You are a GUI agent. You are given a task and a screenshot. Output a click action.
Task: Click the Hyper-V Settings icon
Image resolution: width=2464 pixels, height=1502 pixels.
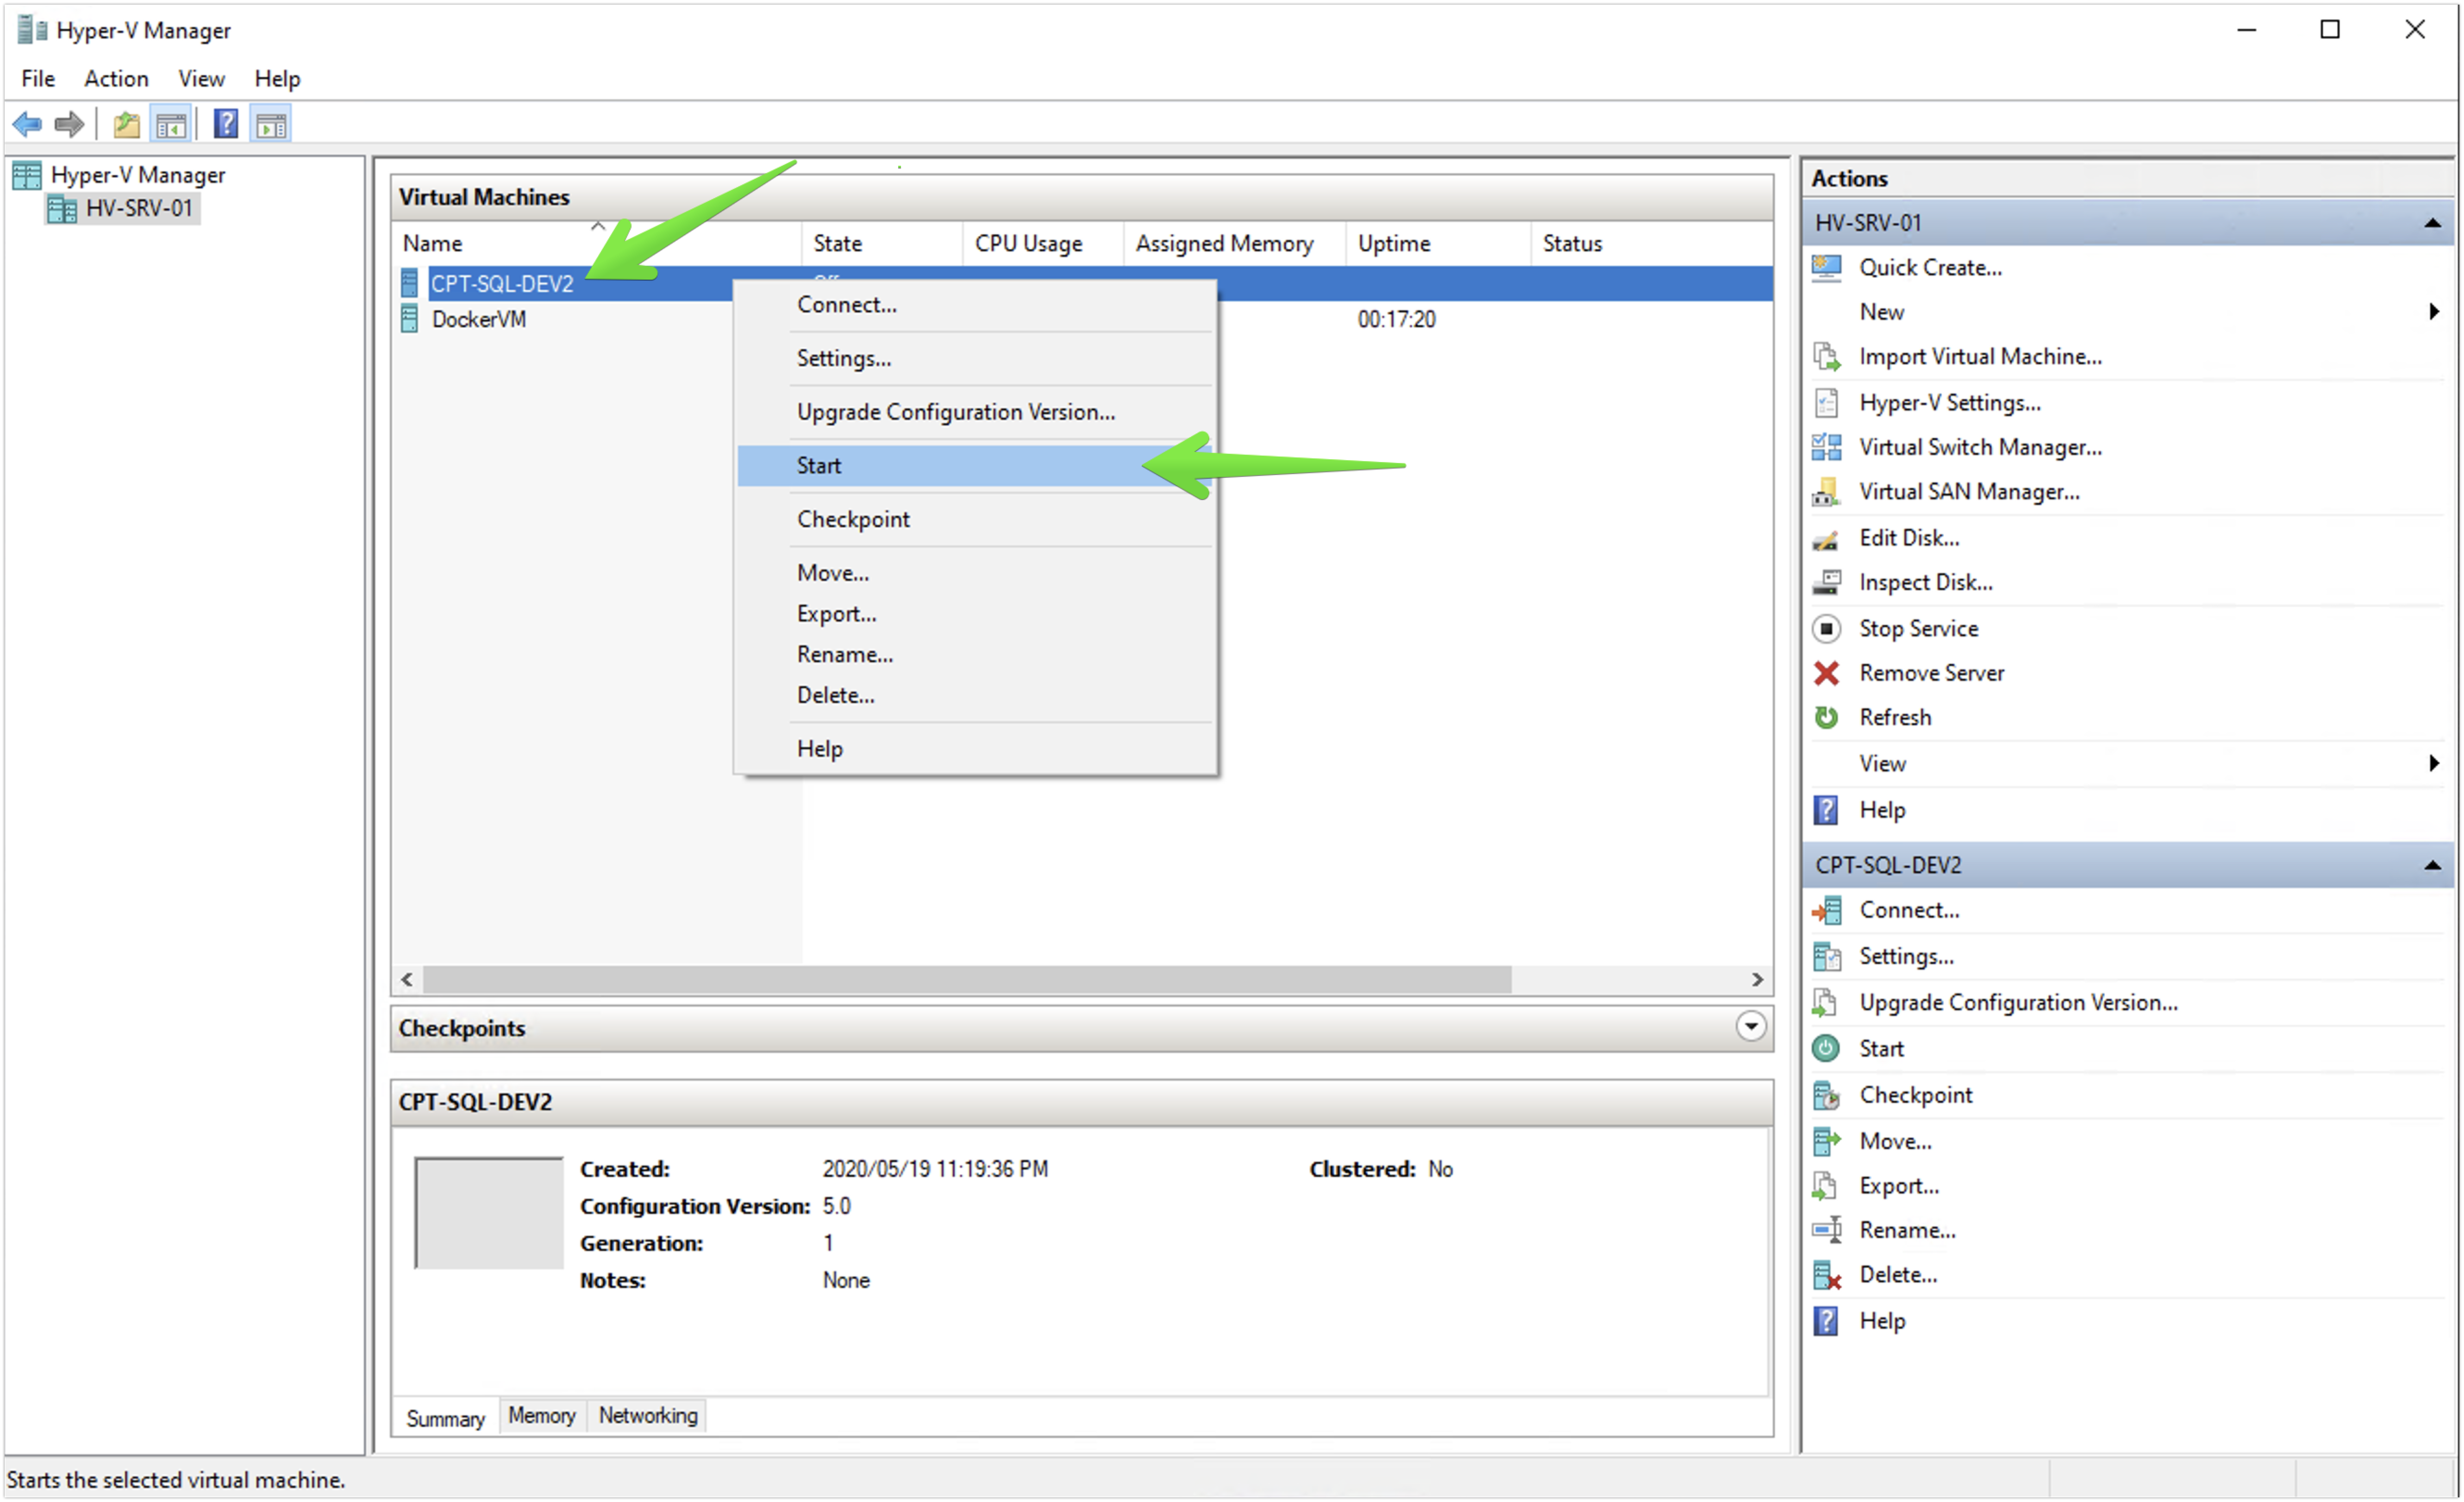[x=1826, y=403]
